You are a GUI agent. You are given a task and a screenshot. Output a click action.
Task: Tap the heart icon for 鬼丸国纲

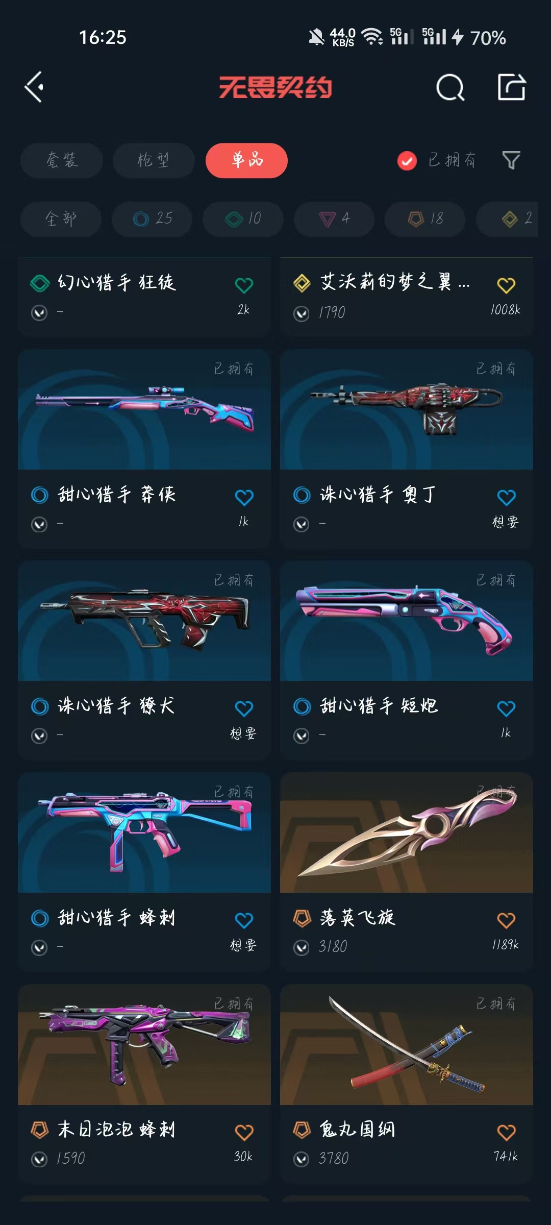point(506,1132)
